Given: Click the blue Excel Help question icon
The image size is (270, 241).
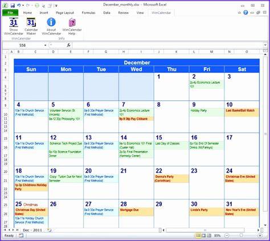Looking at the screenshot, I should pos(246,13).
